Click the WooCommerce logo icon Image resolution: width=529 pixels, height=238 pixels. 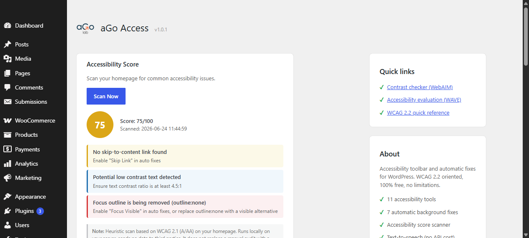coord(8,120)
